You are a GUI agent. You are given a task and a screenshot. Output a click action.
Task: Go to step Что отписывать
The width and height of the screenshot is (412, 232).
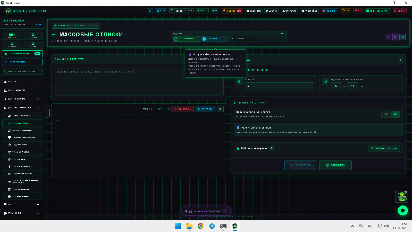(x=187, y=39)
